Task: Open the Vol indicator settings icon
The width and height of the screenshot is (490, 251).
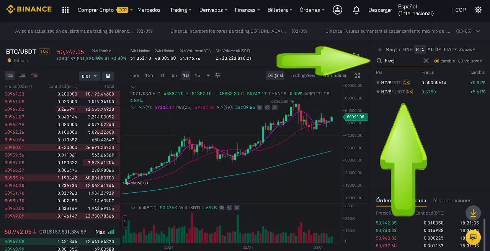Action: tap(229, 208)
